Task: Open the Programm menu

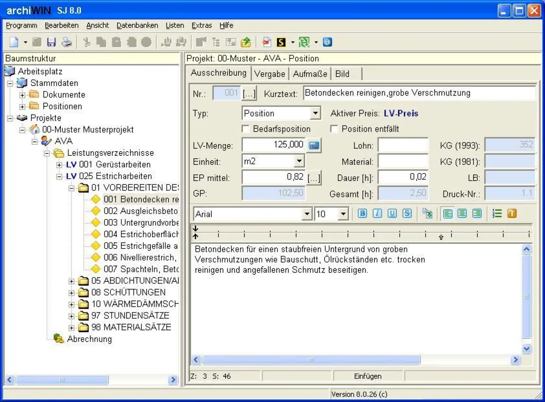Action: 22,25
